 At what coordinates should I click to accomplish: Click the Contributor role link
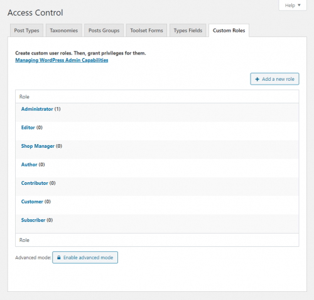click(x=35, y=183)
